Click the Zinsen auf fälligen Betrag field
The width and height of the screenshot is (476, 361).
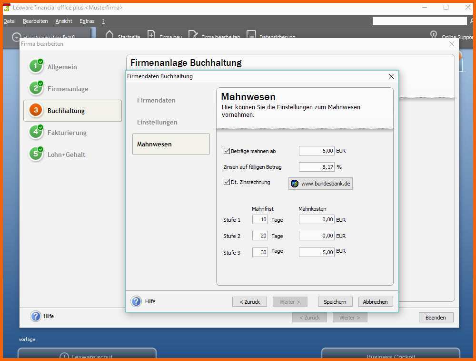click(x=317, y=166)
